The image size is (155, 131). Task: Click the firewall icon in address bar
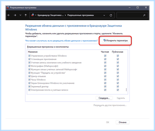pyautogui.click(x=33, y=15)
